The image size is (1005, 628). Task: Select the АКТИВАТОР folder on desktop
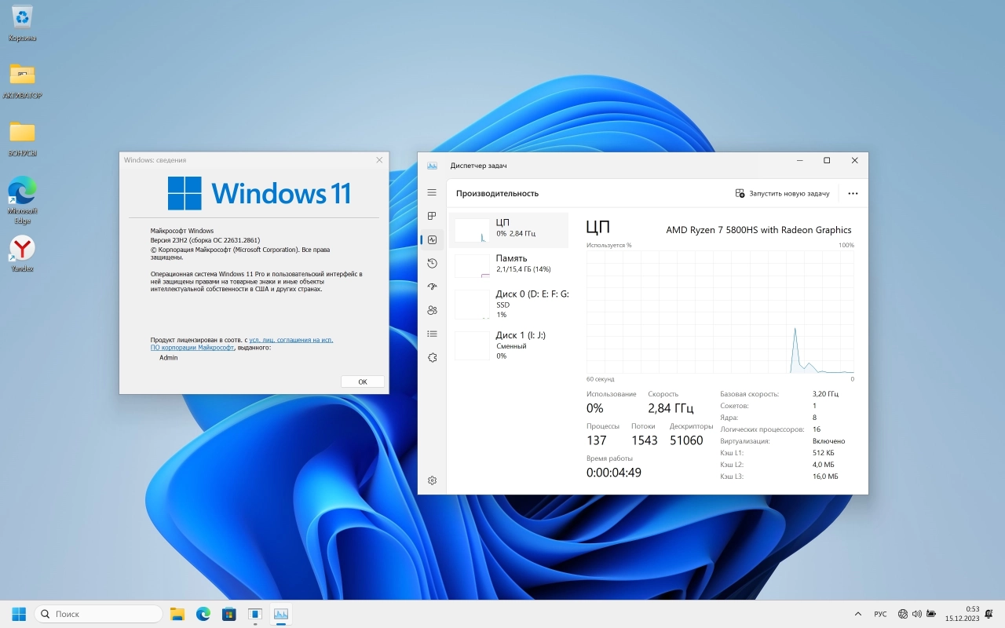(x=22, y=80)
